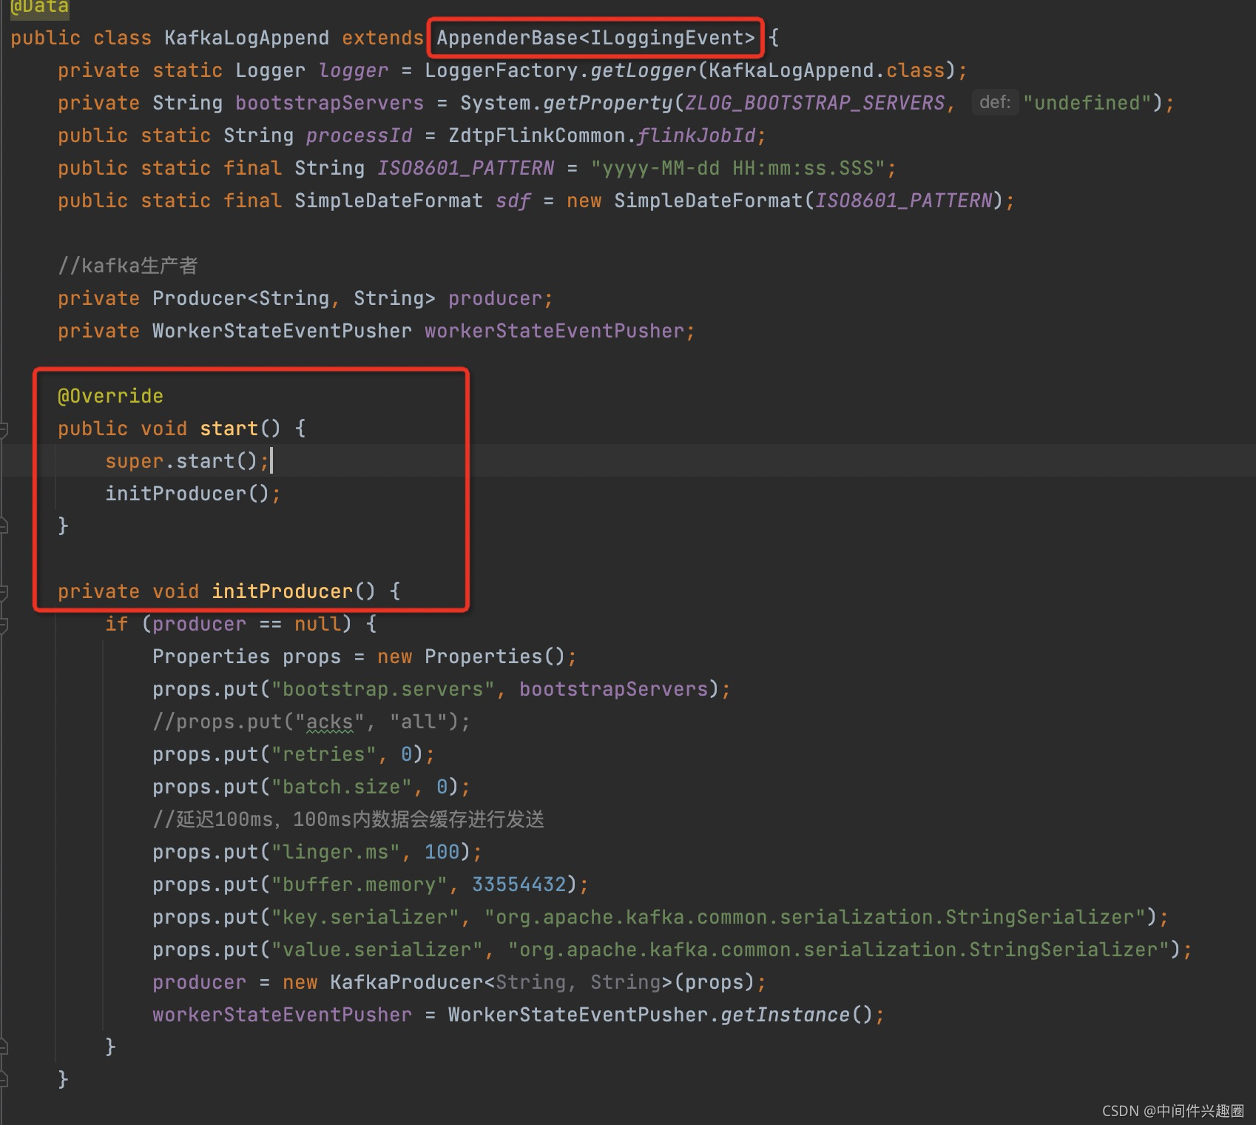
Task: Click the "key.serializer" string key
Action: point(365,917)
